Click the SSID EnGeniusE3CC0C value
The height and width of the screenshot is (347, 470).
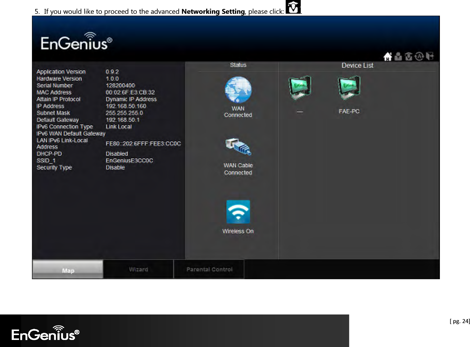tap(129, 160)
